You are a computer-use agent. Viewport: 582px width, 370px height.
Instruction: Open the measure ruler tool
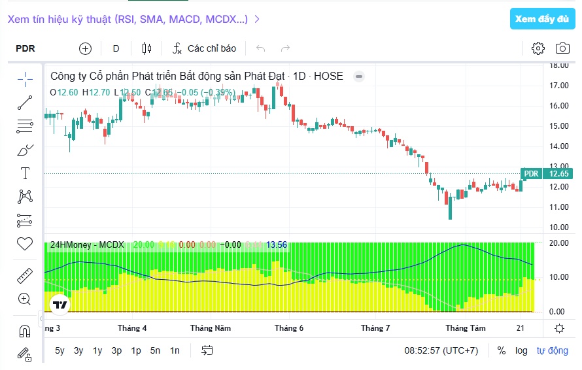(x=25, y=276)
